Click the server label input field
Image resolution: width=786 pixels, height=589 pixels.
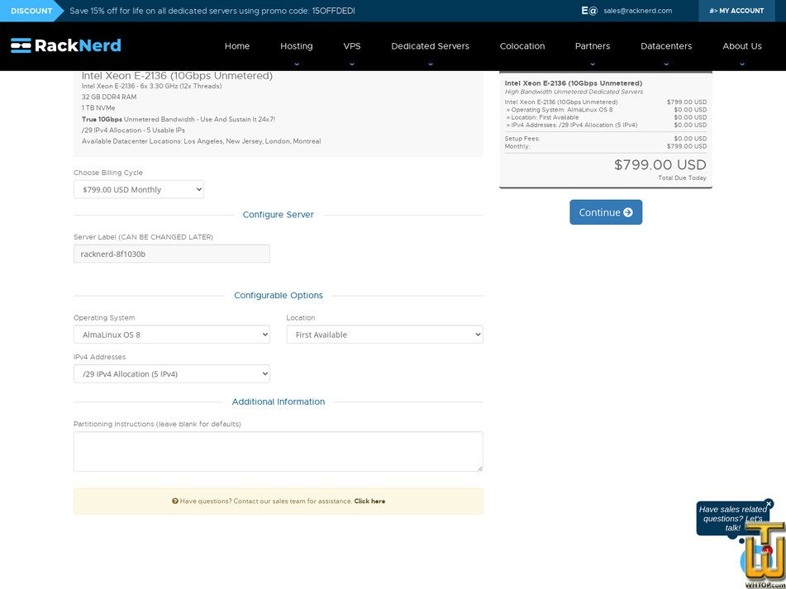coord(171,254)
